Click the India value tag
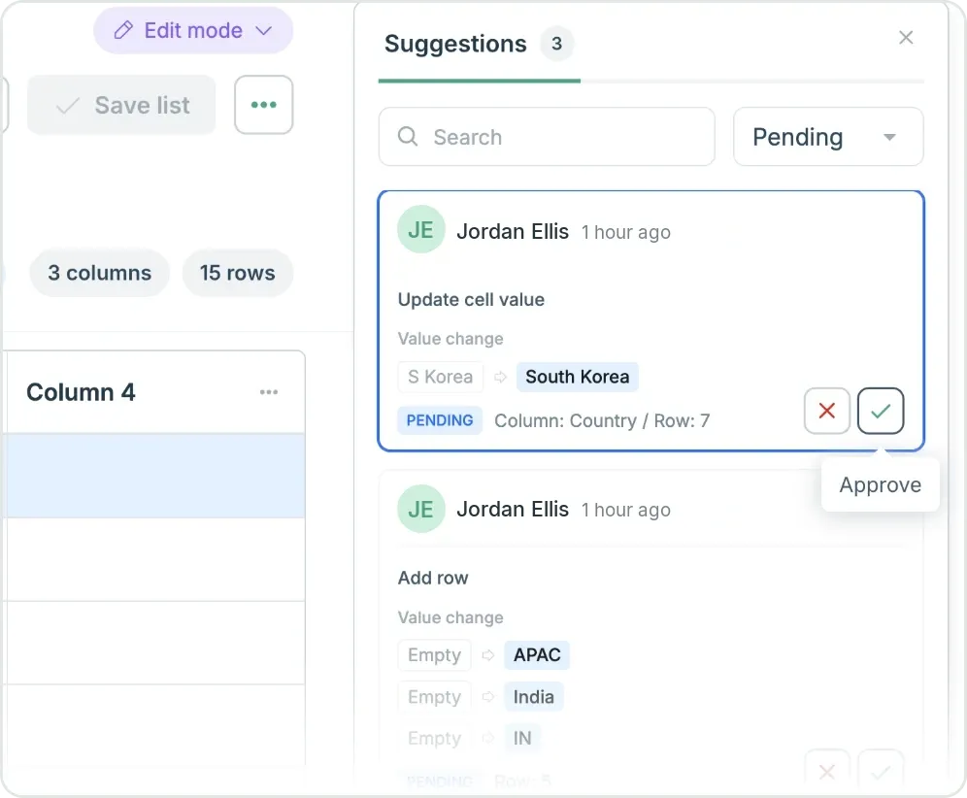Viewport: 967px width, 798px height. (533, 697)
